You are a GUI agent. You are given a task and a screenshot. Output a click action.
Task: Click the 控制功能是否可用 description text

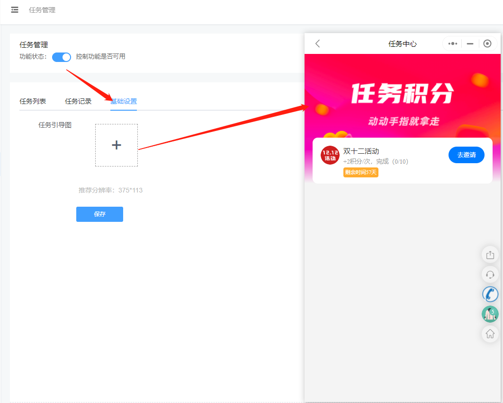[100, 56]
